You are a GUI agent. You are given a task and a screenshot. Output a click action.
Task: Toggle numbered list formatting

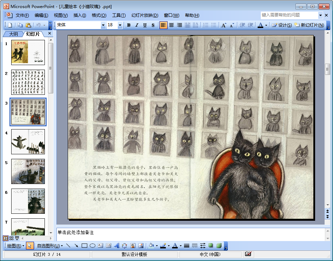pyautogui.click(x=205, y=25)
